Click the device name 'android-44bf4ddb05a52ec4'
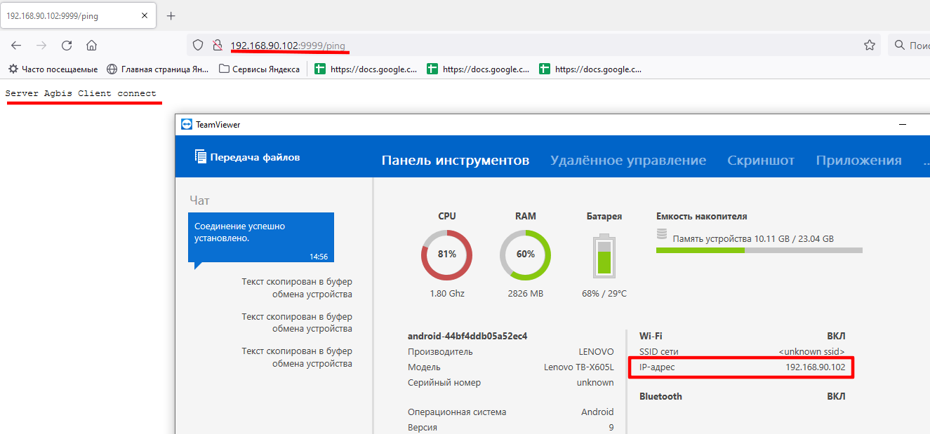 [467, 336]
